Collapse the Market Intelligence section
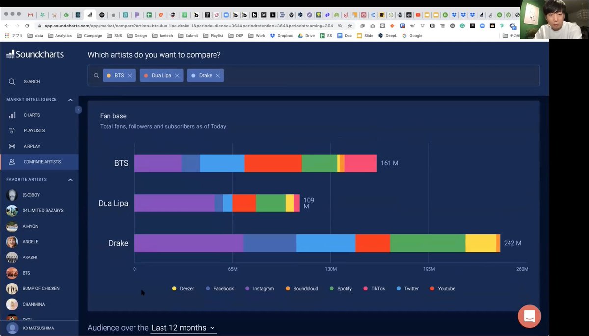The width and height of the screenshot is (589, 336). [70, 100]
